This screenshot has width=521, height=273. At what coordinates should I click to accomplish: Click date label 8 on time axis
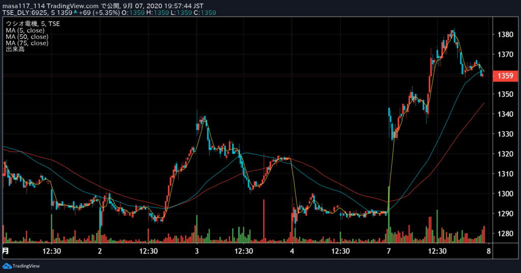488,251
